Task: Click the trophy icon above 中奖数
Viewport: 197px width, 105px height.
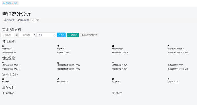Action: point(58,46)
